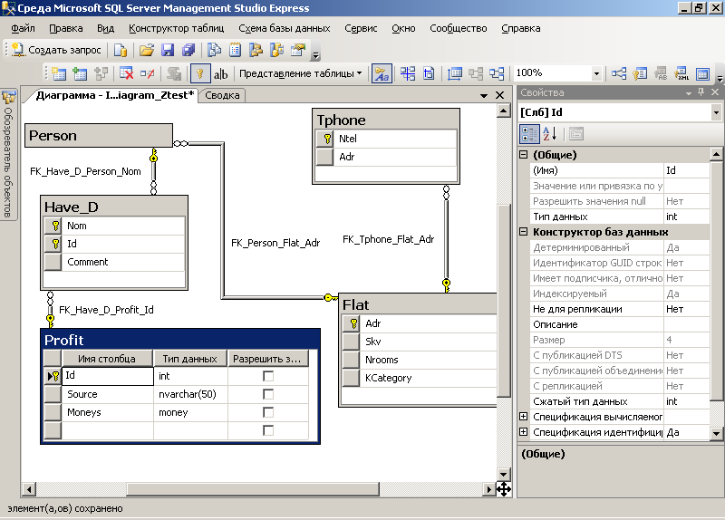
Task: Click the Properties Window toolbar icon
Action: (x=298, y=50)
